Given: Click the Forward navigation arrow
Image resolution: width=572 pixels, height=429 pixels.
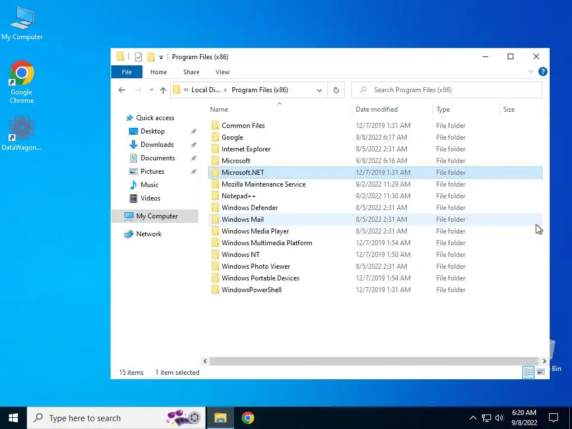Looking at the screenshot, I should tap(139, 90).
